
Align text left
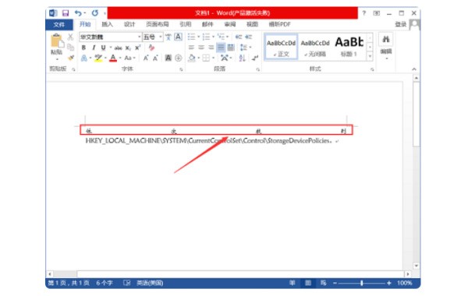[x=191, y=48]
